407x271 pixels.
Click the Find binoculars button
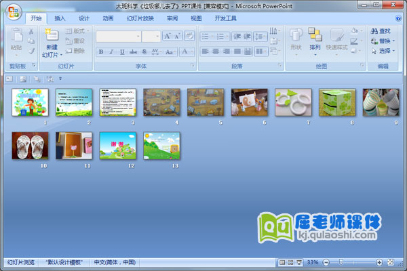coord(381,31)
